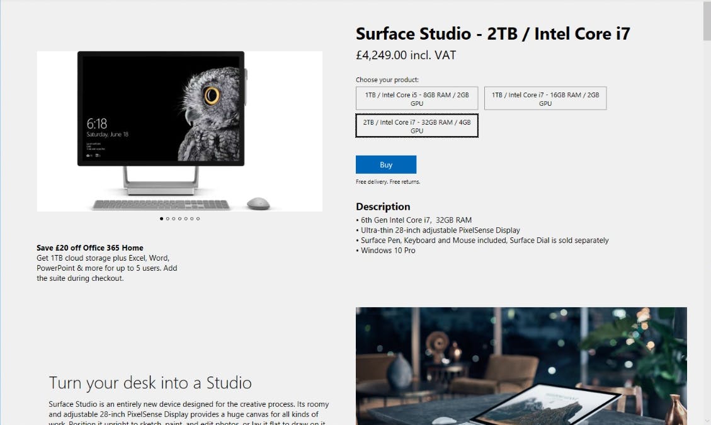Click the price "£4,249.00 incl. VAT"

tap(406, 55)
